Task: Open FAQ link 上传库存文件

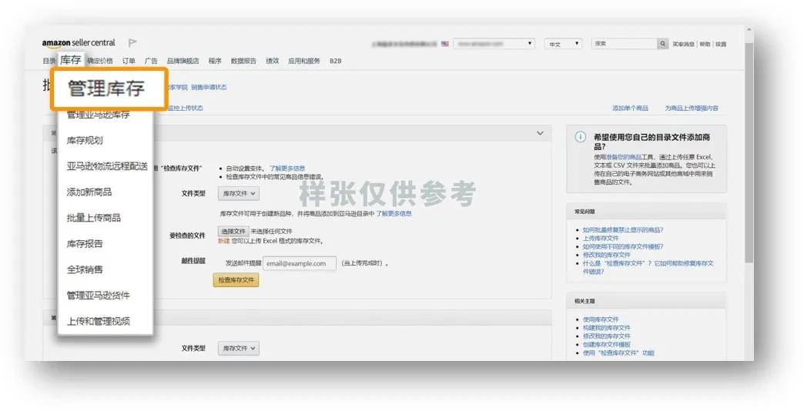Action: click(601, 239)
